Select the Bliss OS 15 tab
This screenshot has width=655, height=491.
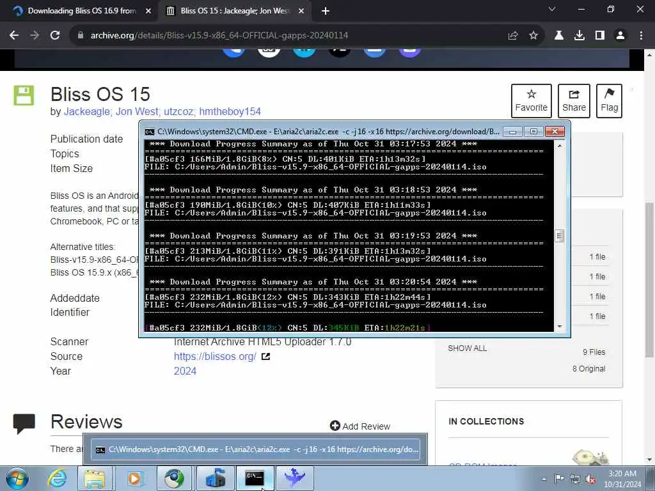235,11
